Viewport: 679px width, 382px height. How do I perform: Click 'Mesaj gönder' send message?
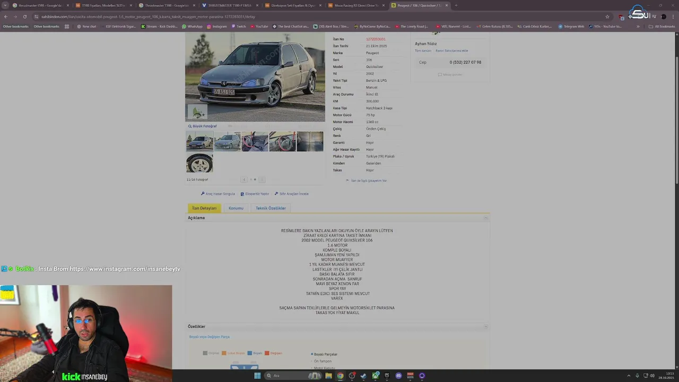450,74
